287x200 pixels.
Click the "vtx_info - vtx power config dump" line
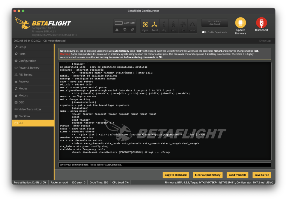point(84,146)
